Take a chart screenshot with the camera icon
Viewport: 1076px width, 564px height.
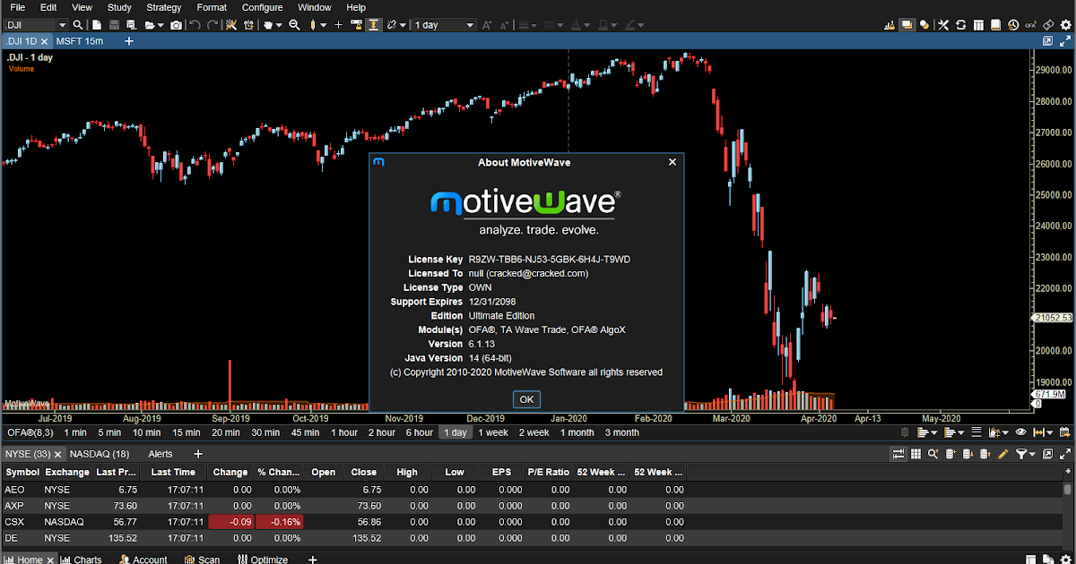(176, 24)
